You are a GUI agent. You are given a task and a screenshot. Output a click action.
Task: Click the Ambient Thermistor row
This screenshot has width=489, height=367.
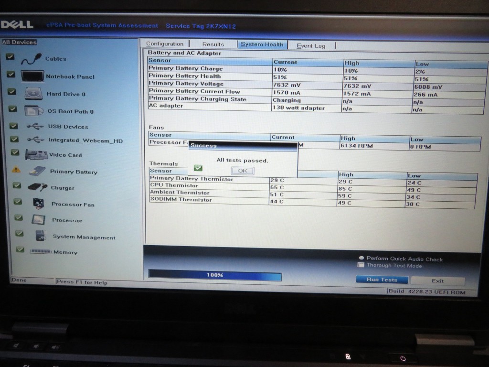312,194
